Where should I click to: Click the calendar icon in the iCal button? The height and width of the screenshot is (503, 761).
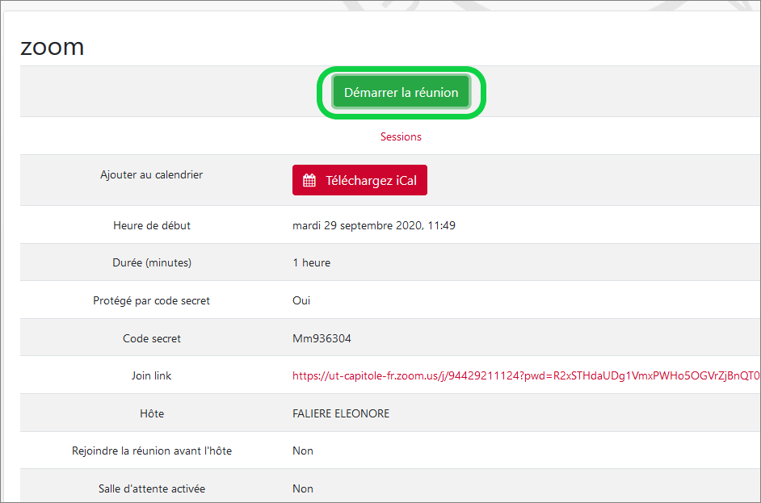[309, 180]
